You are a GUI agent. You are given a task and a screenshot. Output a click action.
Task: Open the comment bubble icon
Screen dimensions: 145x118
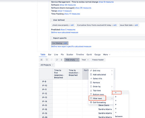[57, 60]
